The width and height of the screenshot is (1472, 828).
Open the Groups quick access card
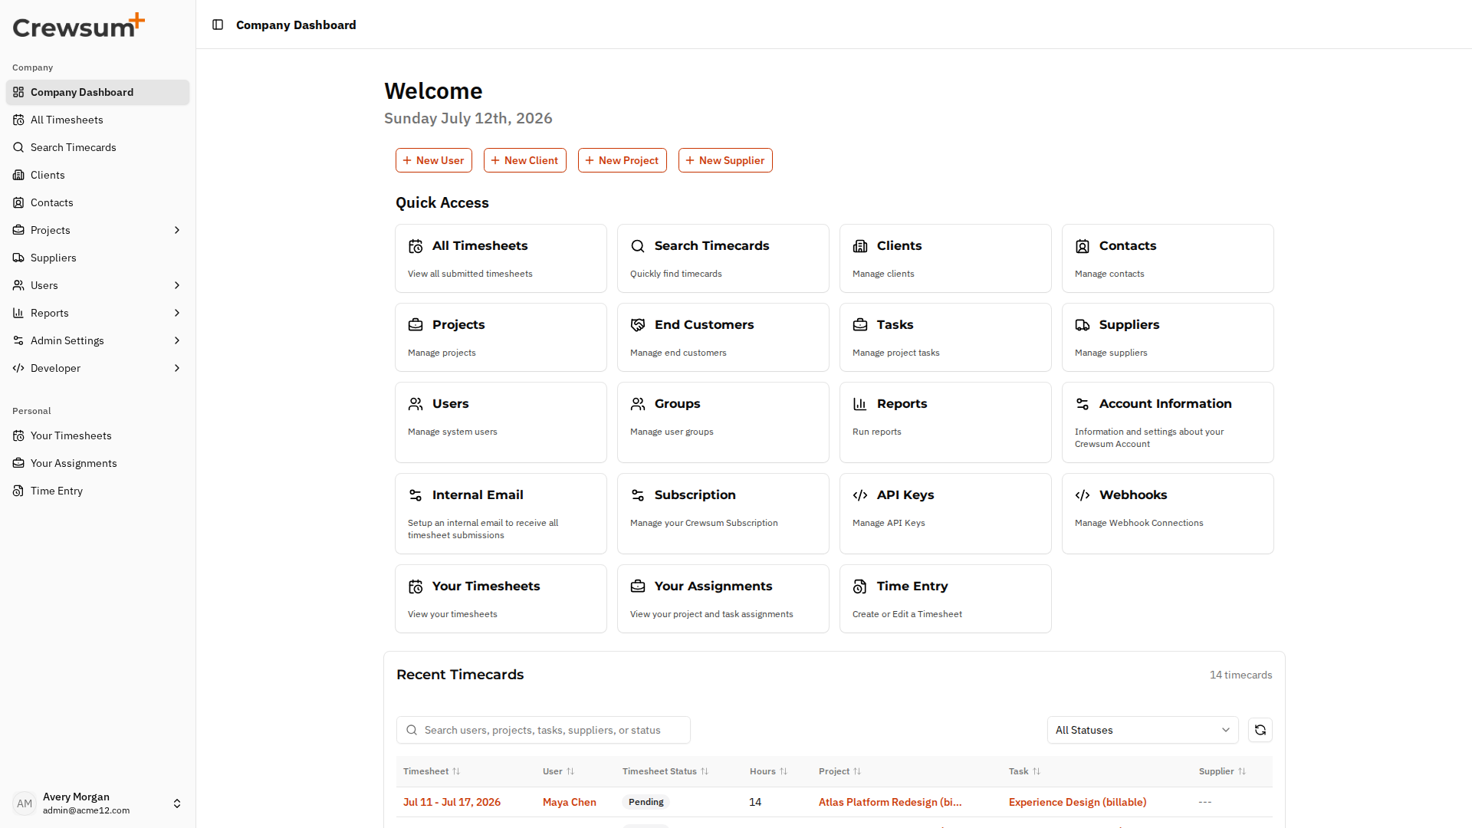723,422
